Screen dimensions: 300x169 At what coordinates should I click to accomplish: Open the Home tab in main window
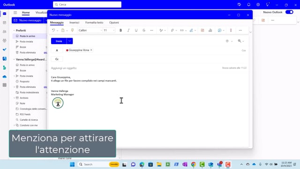pyautogui.click(x=26, y=13)
